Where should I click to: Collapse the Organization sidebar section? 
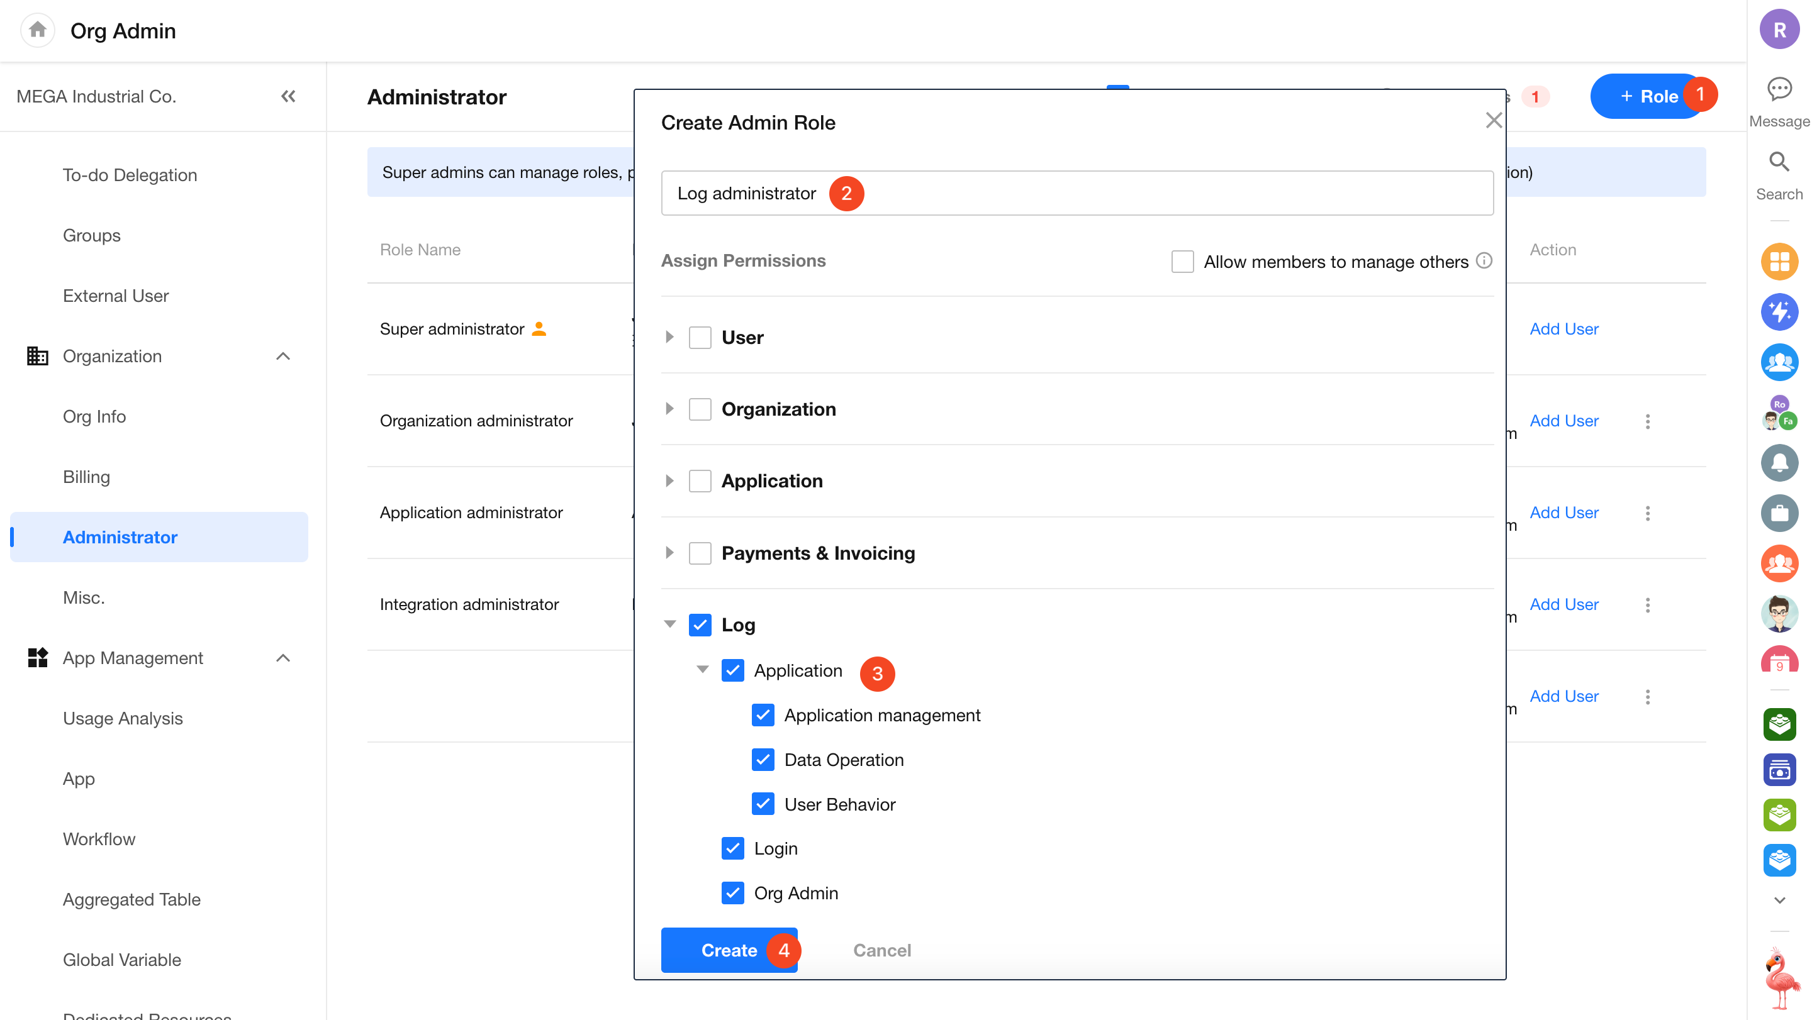click(282, 357)
